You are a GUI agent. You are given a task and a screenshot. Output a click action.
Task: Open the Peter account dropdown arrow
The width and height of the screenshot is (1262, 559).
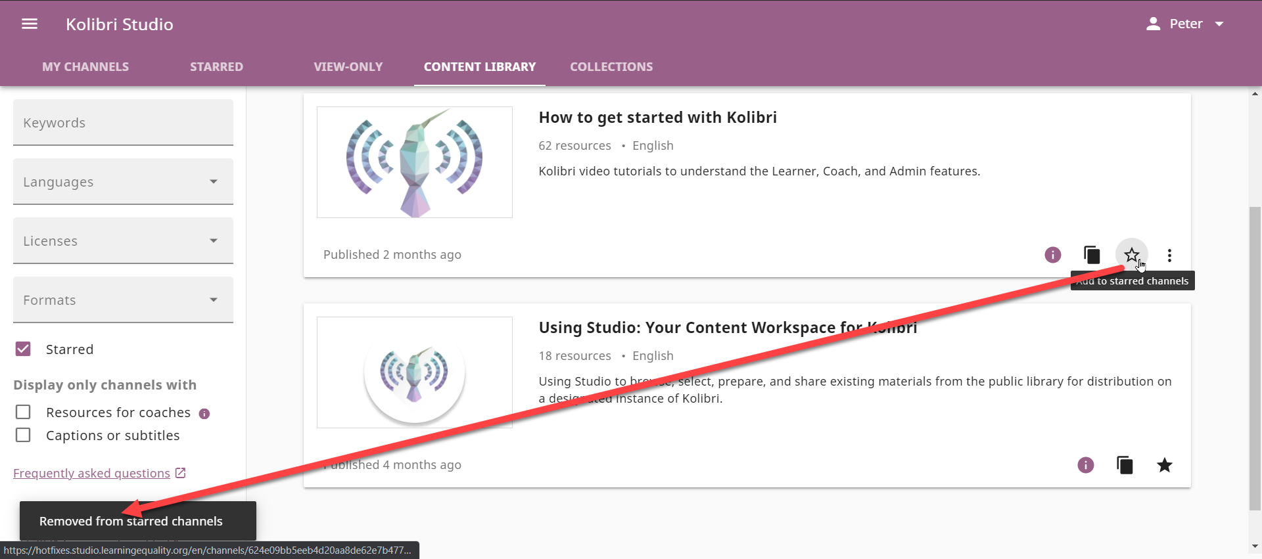coord(1219,24)
